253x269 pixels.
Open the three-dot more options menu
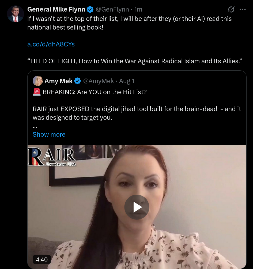click(x=243, y=9)
